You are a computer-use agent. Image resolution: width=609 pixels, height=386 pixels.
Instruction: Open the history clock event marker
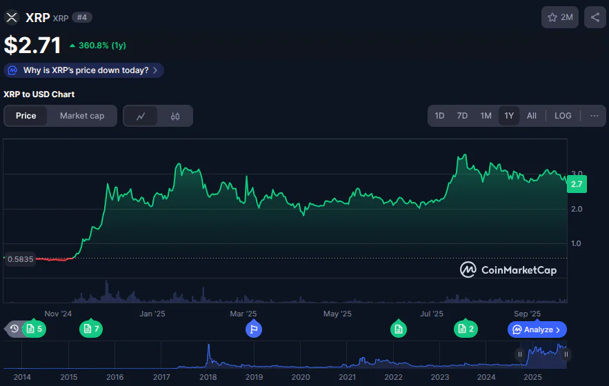point(14,329)
